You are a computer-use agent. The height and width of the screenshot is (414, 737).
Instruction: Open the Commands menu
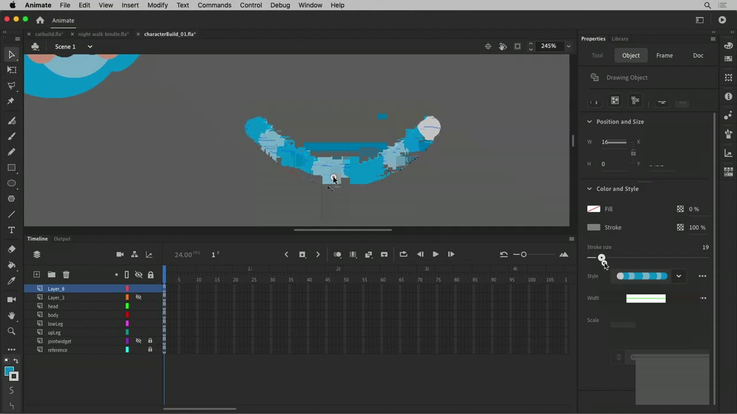point(214,5)
